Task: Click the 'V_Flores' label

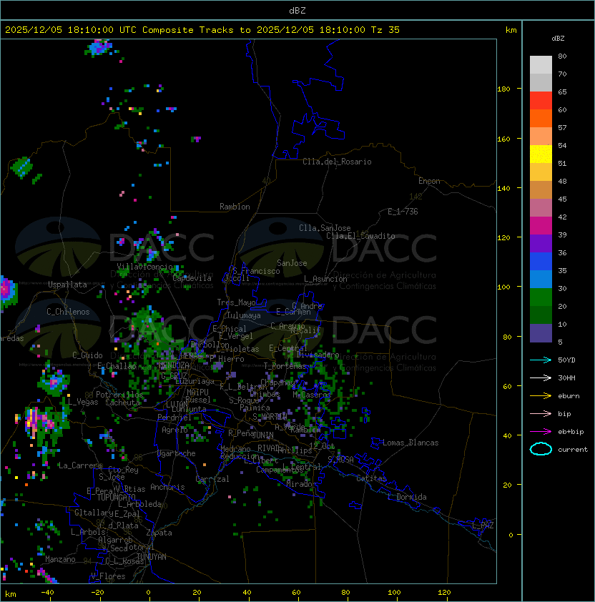Action: (x=108, y=577)
